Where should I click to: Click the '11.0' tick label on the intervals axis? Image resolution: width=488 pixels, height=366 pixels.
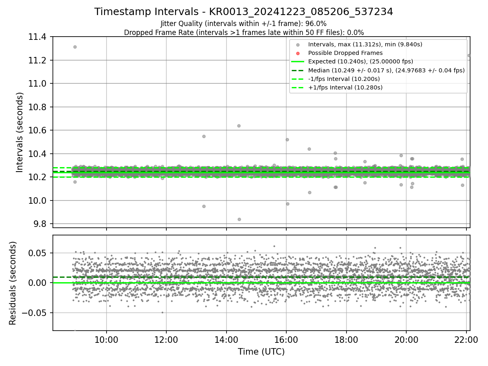38,84
